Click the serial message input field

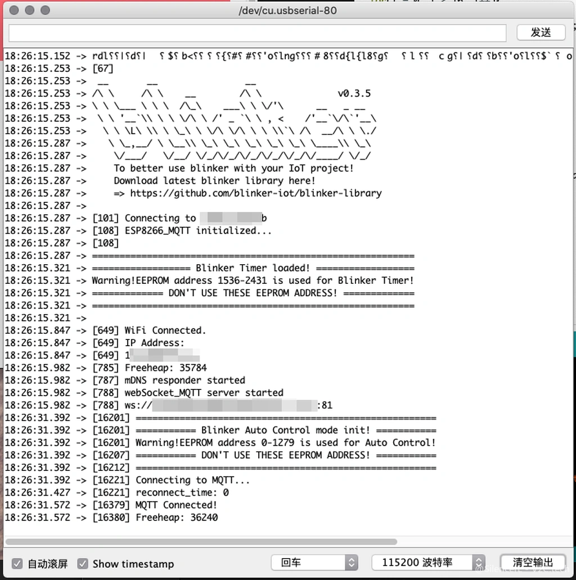[257, 33]
